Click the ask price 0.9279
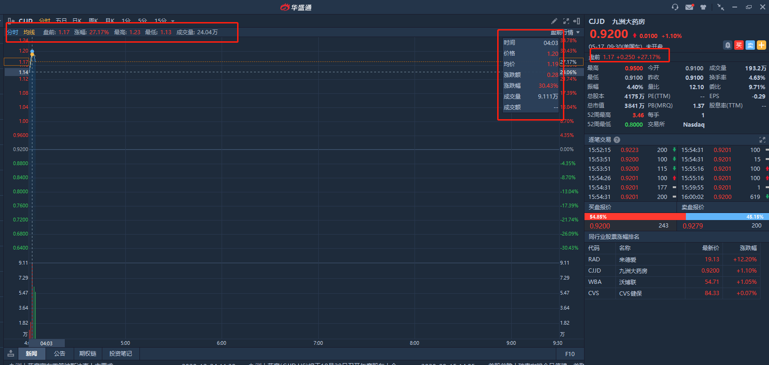The width and height of the screenshot is (769, 365). click(x=693, y=226)
